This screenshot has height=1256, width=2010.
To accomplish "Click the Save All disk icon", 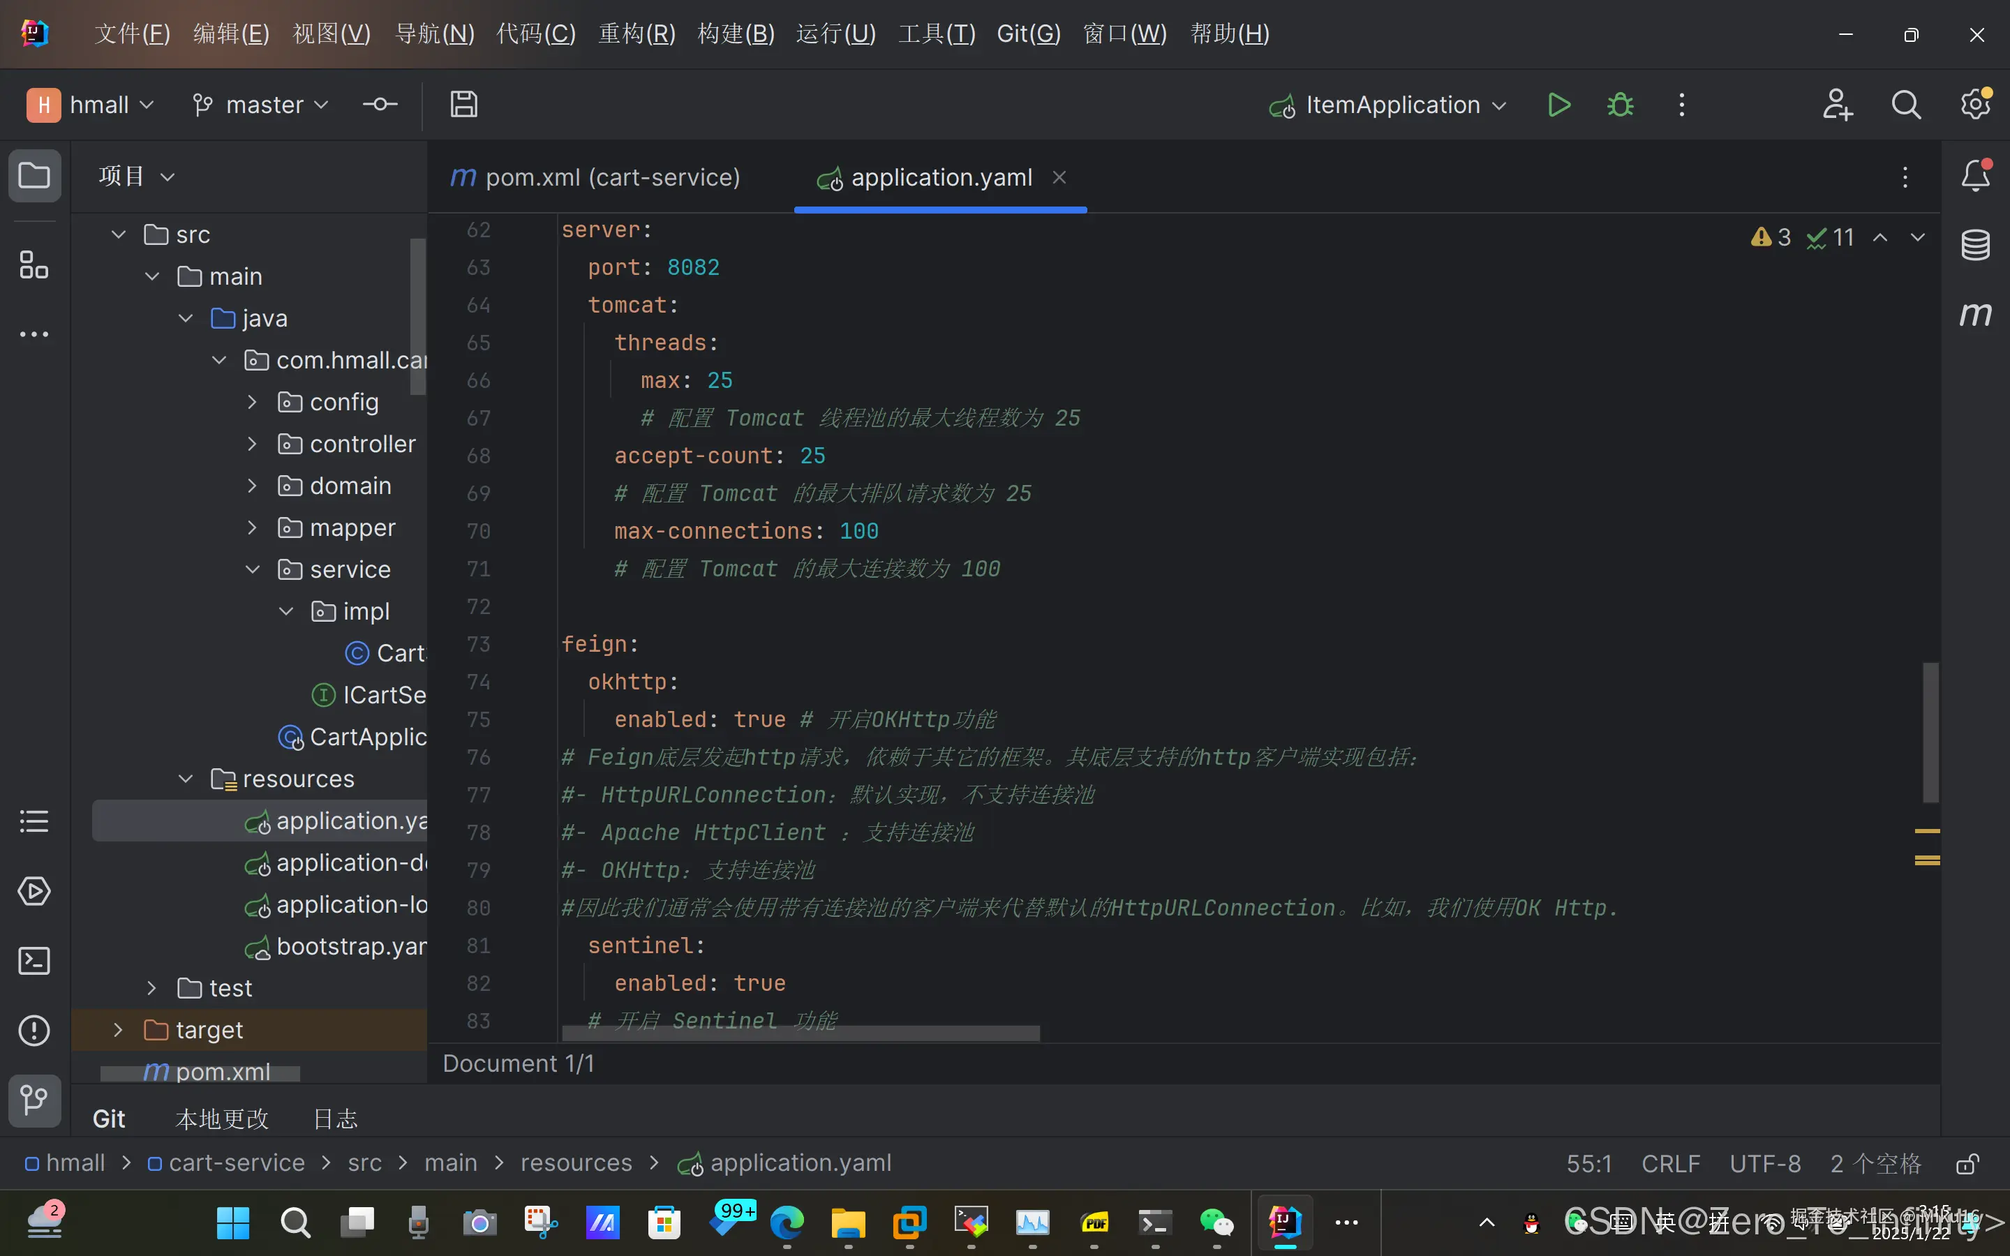I will [x=463, y=105].
